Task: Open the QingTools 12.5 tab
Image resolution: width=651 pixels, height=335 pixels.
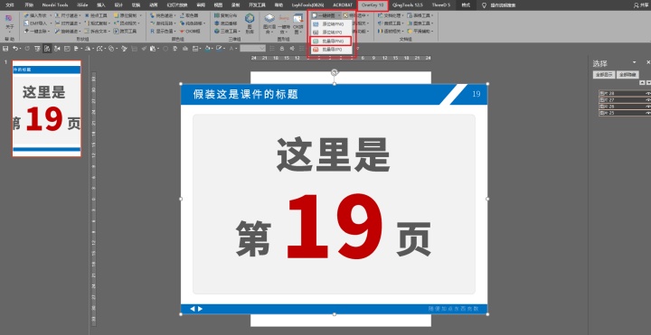Action: [407, 5]
